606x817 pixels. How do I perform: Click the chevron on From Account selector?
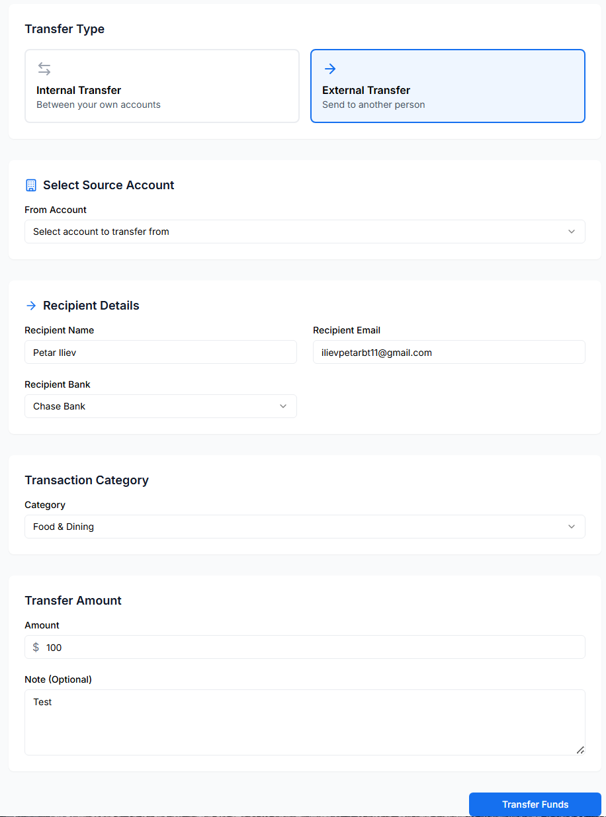(572, 232)
